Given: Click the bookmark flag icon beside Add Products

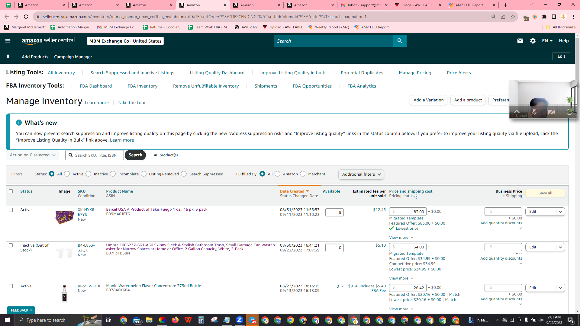Looking at the screenshot, I should 8,56.
